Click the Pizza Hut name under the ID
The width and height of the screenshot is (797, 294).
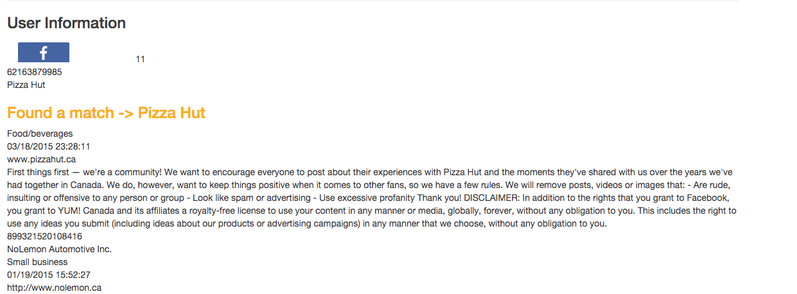click(26, 85)
